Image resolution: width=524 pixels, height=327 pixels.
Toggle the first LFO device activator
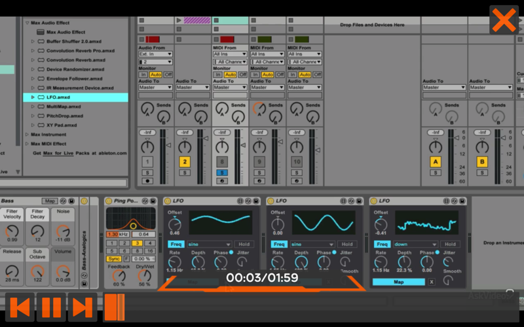pyautogui.click(x=168, y=201)
